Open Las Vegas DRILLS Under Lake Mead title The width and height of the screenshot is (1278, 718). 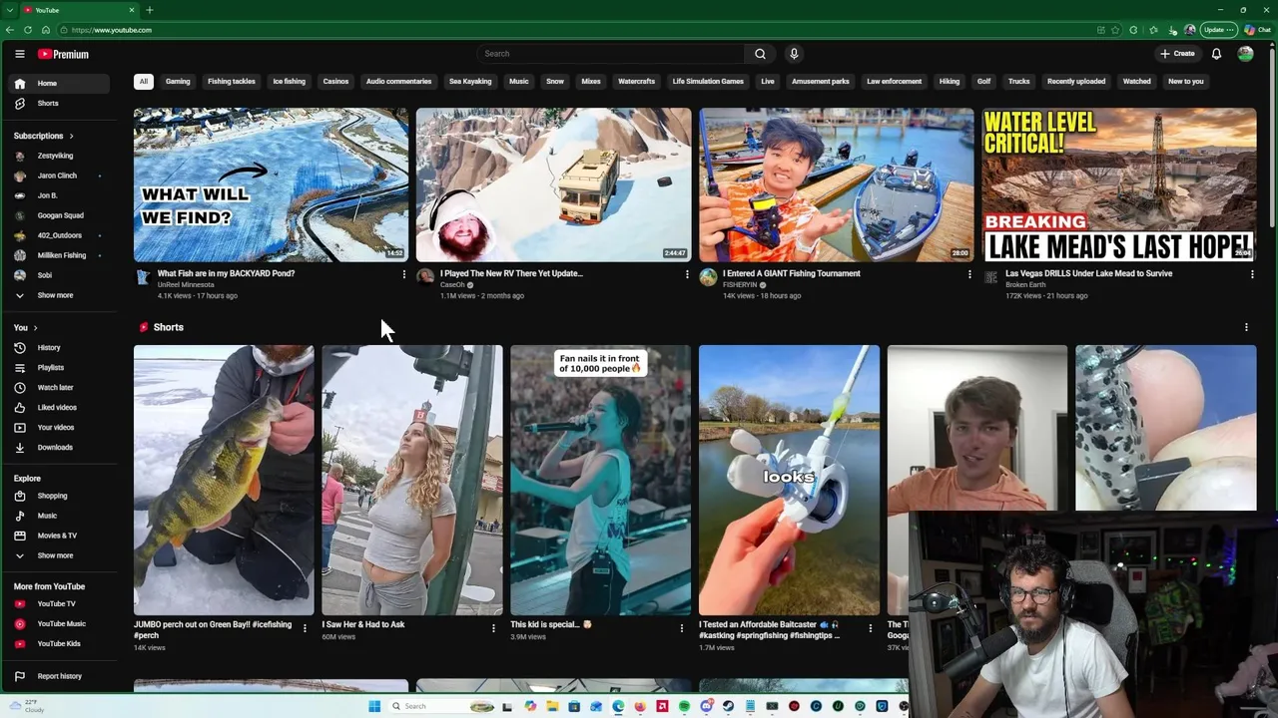tap(1088, 273)
